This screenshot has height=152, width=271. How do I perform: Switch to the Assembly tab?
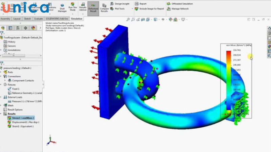click(x=5, y=19)
